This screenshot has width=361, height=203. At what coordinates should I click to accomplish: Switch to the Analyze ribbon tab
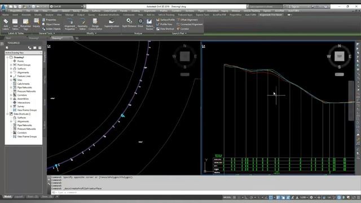click(x=49, y=15)
